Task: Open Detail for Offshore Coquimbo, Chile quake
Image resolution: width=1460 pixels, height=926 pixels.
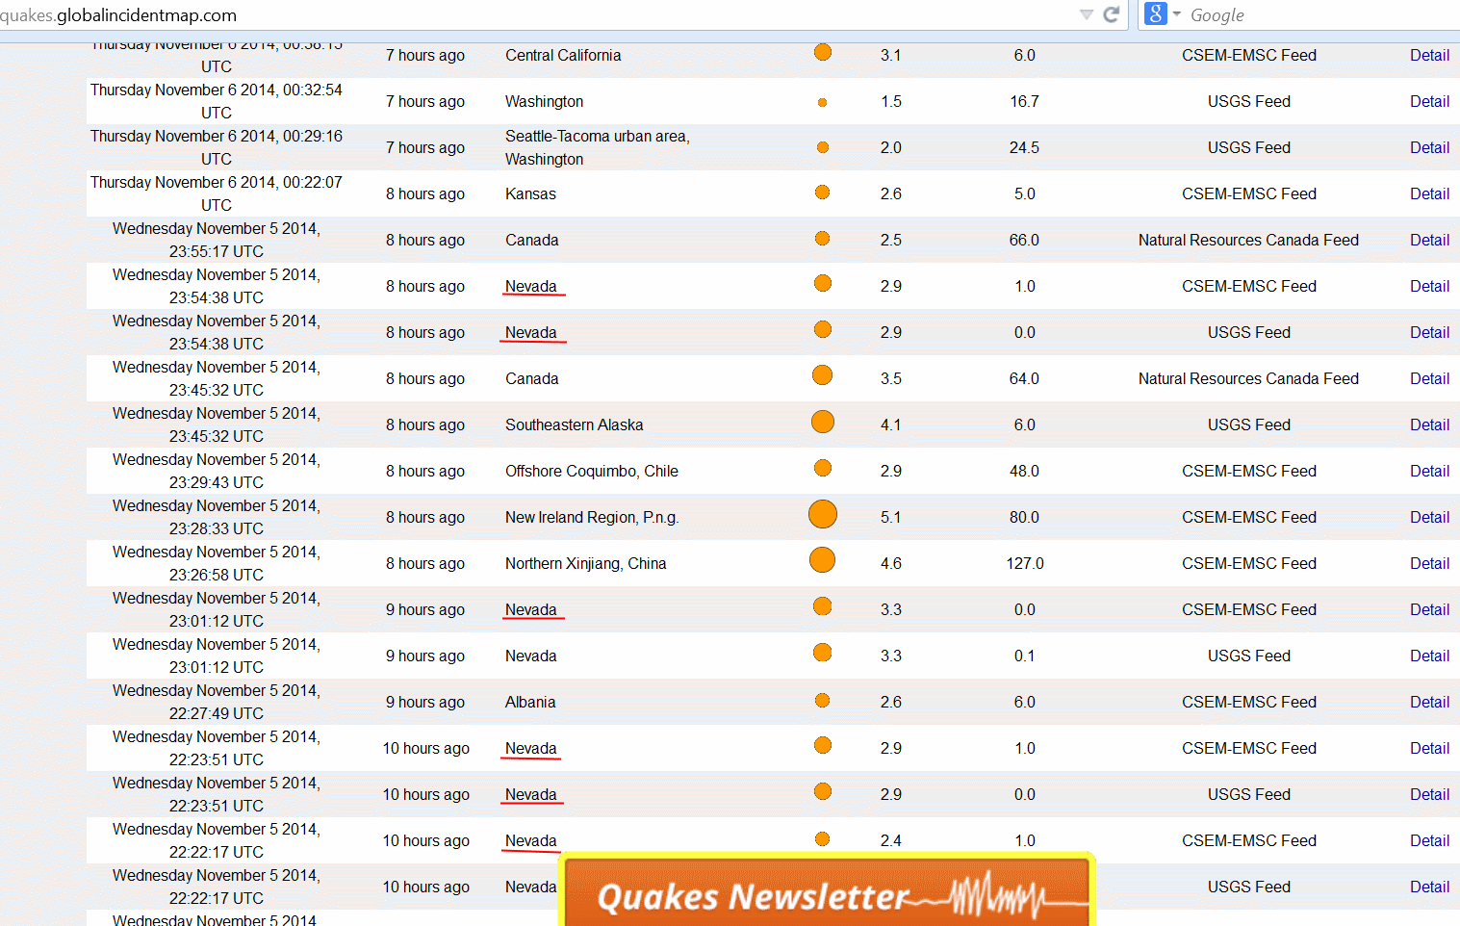Action: pos(1429,471)
